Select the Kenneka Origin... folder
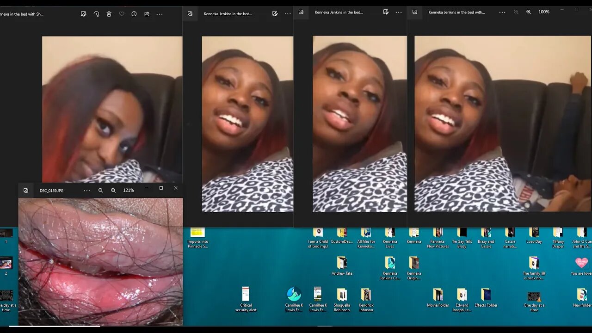This screenshot has height=333, width=592. (414, 268)
